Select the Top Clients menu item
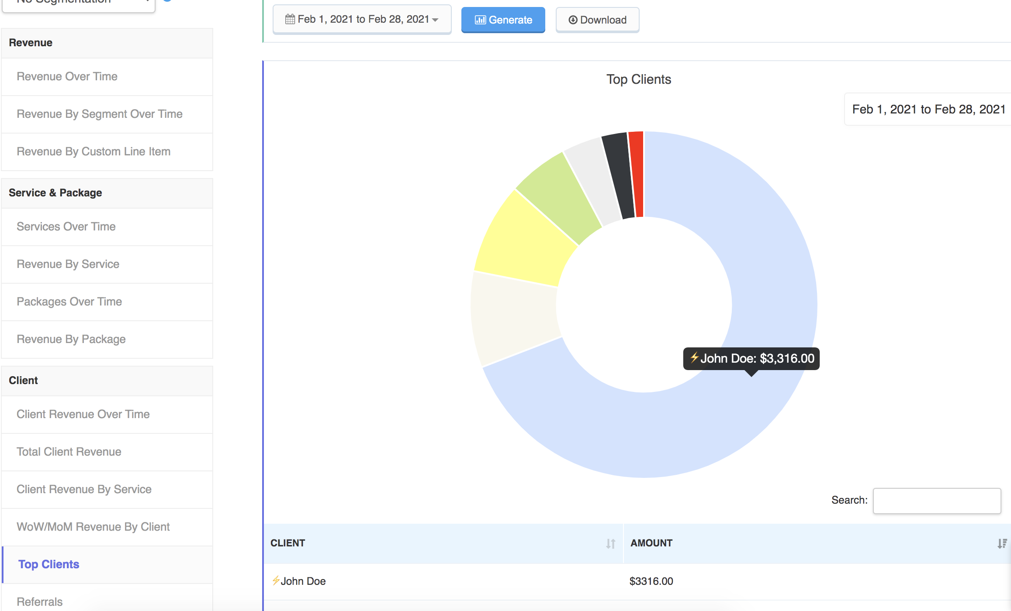Viewport: 1011px width, 611px height. tap(48, 564)
